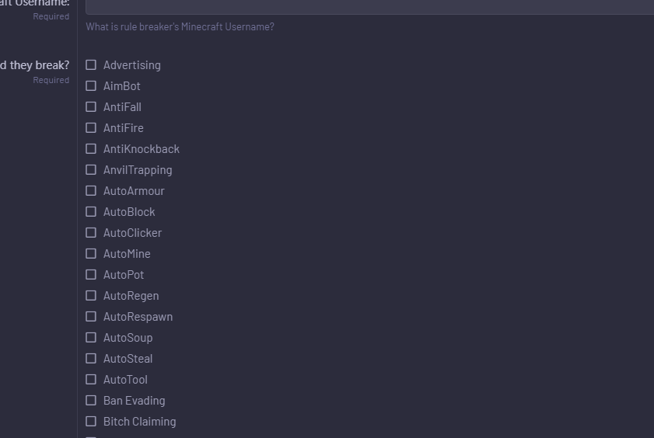Check the AutoBlock option

(91, 211)
